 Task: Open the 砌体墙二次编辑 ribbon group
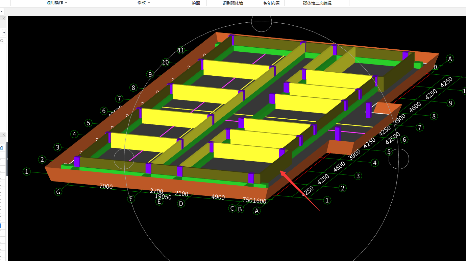317,3
